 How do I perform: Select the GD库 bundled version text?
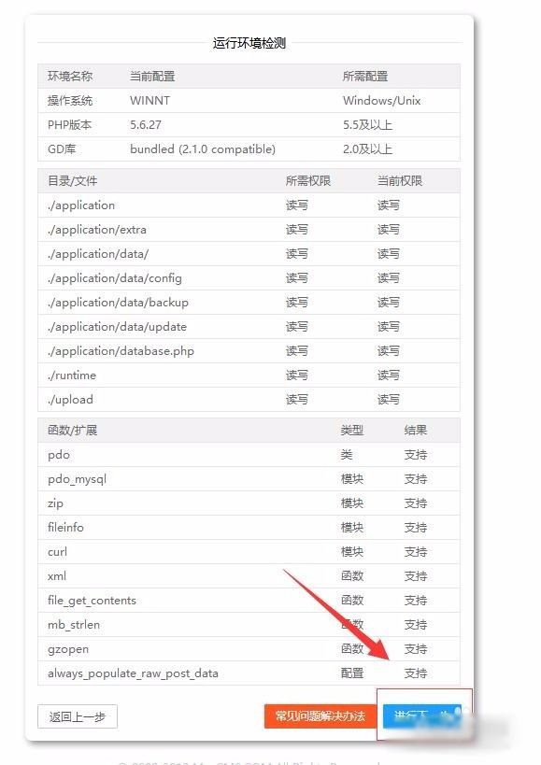pyautogui.click(x=203, y=149)
